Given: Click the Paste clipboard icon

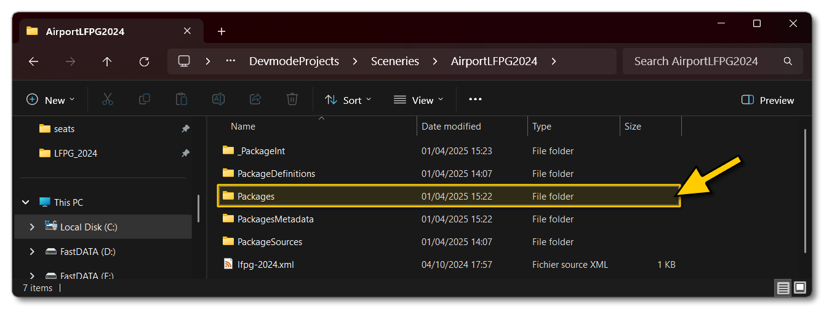Looking at the screenshot, I should pos(182,100).
